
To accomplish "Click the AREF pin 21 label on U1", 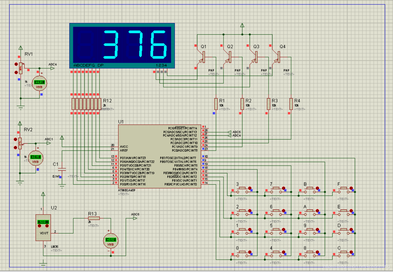I will coord(123,150).
